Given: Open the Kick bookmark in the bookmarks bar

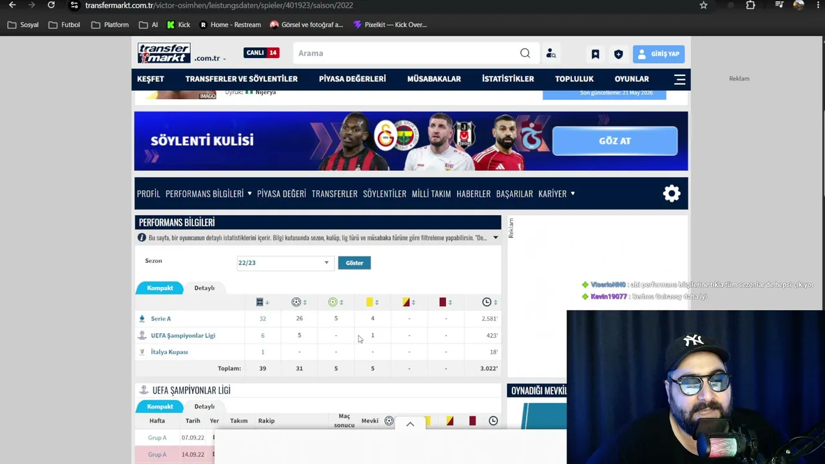Looking at the screenshot, I should pos(178,25).
